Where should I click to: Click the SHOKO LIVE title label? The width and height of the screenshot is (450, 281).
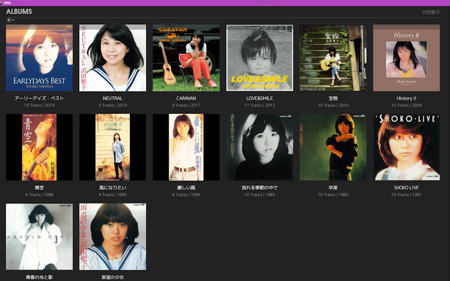point(406,188)
